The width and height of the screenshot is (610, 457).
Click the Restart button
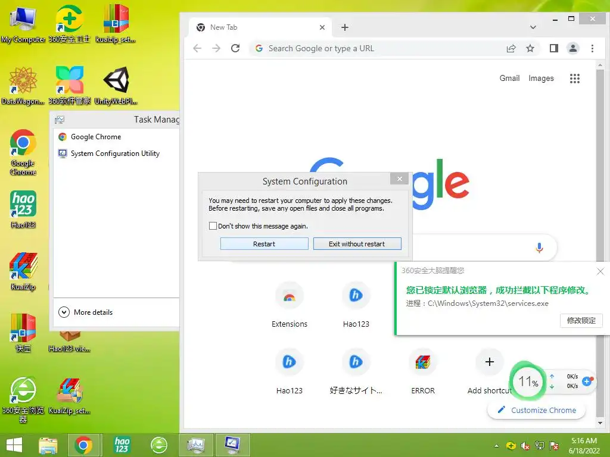[264, 243]
